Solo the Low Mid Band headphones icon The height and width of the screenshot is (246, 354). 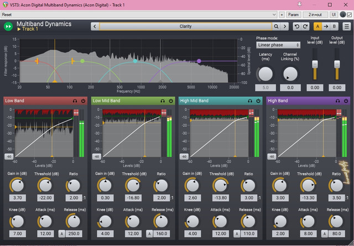pos(163,101)
